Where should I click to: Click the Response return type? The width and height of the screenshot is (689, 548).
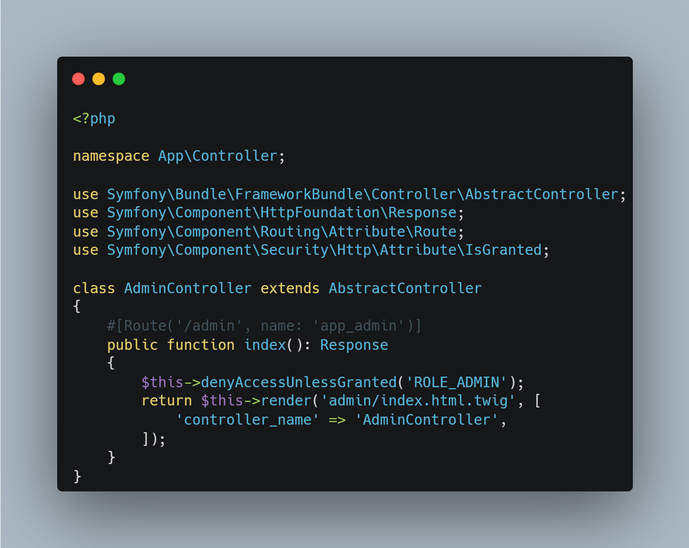[x=354, y=345]
